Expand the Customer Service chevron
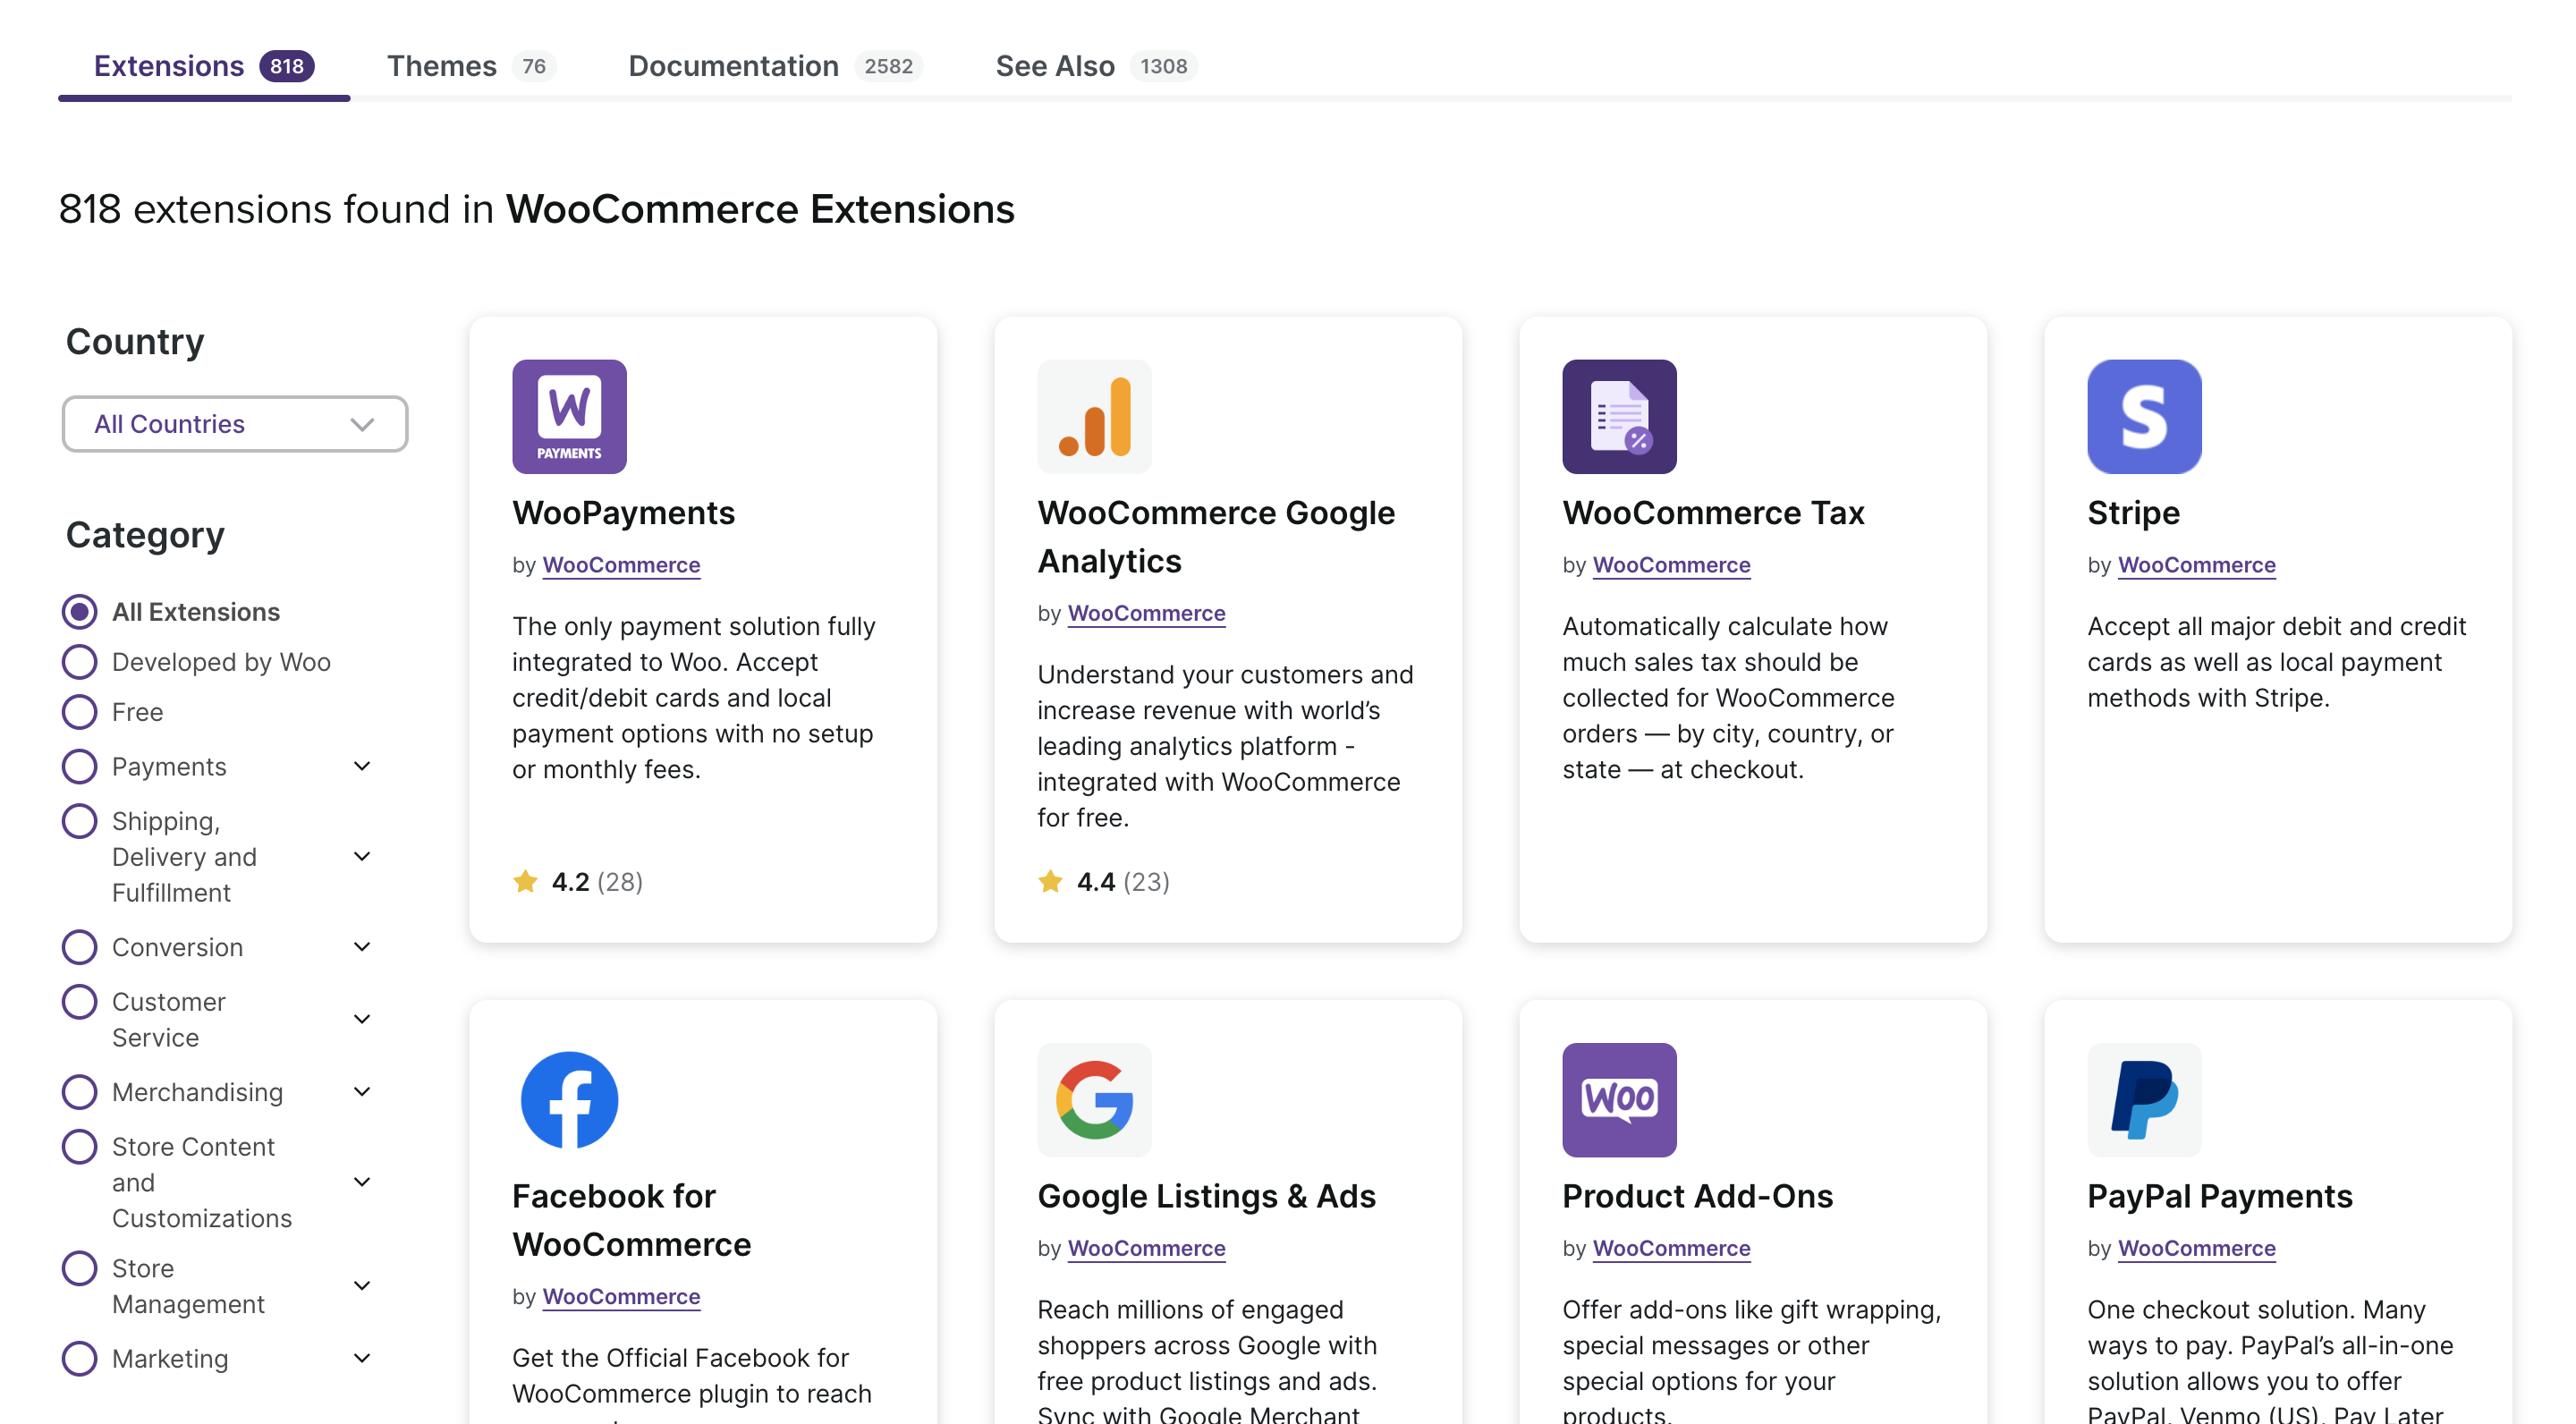Screen dimensions: 2576x1424 pyautogui.click(x=362, y=1019)
